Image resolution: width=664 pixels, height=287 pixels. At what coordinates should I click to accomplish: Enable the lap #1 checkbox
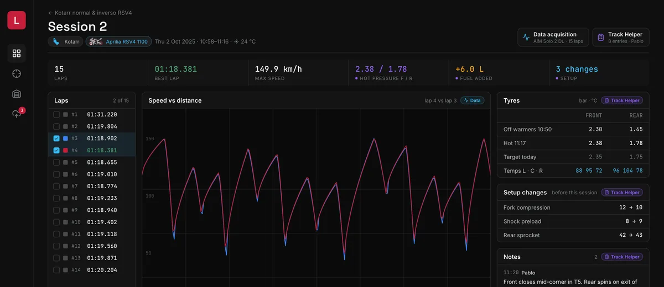[x=56, y=114]
